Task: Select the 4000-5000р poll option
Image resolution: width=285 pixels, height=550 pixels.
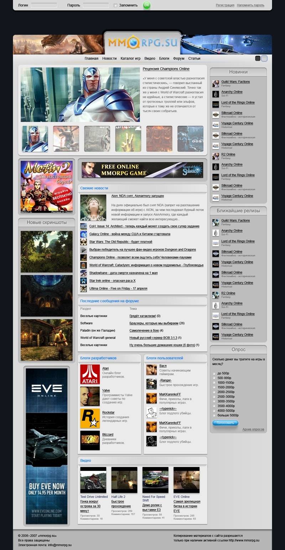Action: click(x=214, y=411)
